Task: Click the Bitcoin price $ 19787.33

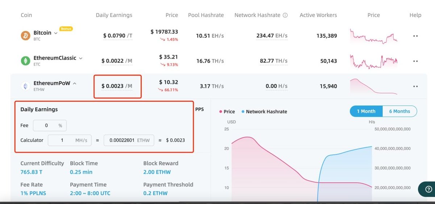Action: tap(164, 32)
